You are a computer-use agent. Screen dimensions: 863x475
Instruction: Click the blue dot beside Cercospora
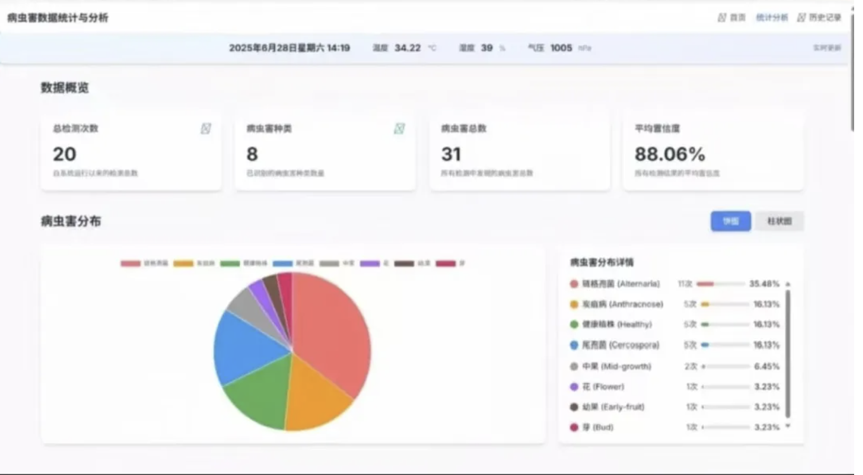[574, 345]
